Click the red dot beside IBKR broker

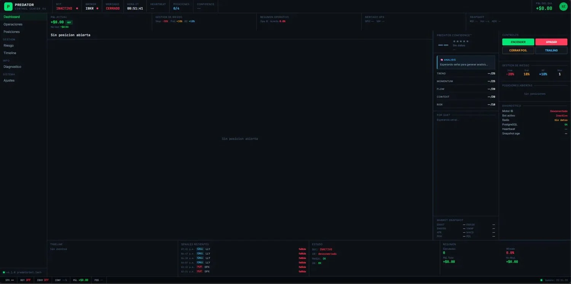pyautogui.click(x=97, y=8)
